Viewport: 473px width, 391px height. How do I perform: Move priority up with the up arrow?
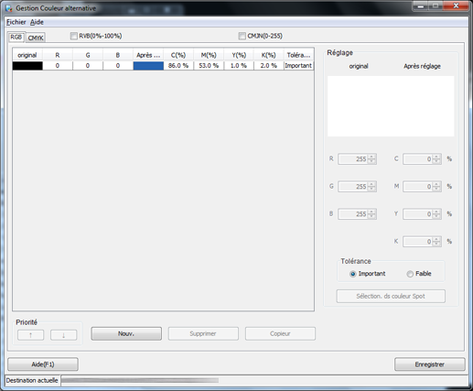(31, 335)
